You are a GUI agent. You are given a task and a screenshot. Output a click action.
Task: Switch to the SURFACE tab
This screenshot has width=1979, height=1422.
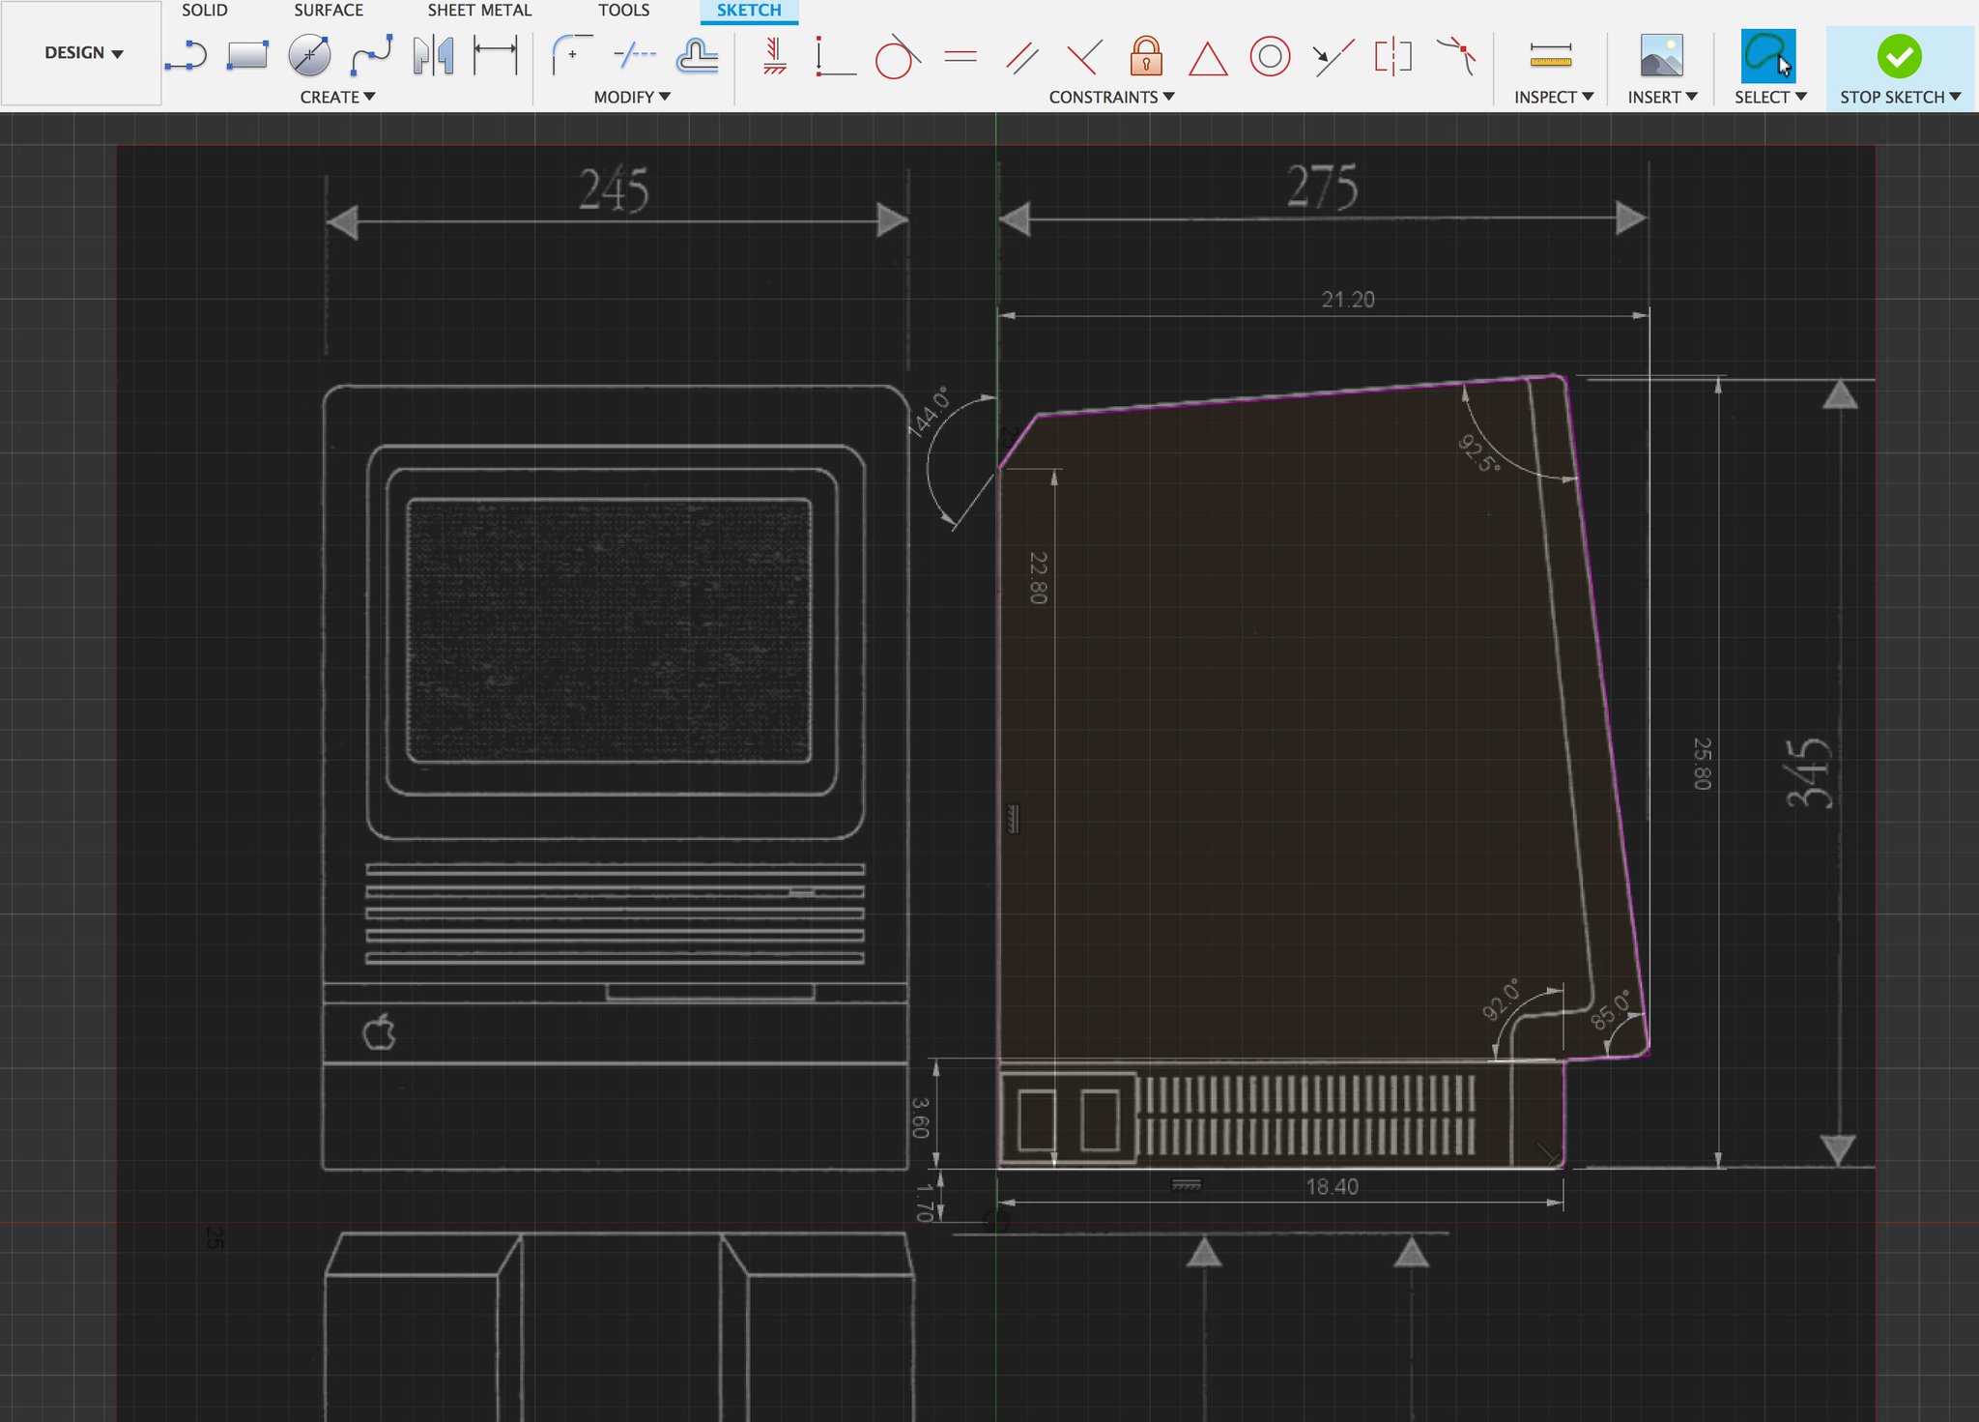[329, 11]
